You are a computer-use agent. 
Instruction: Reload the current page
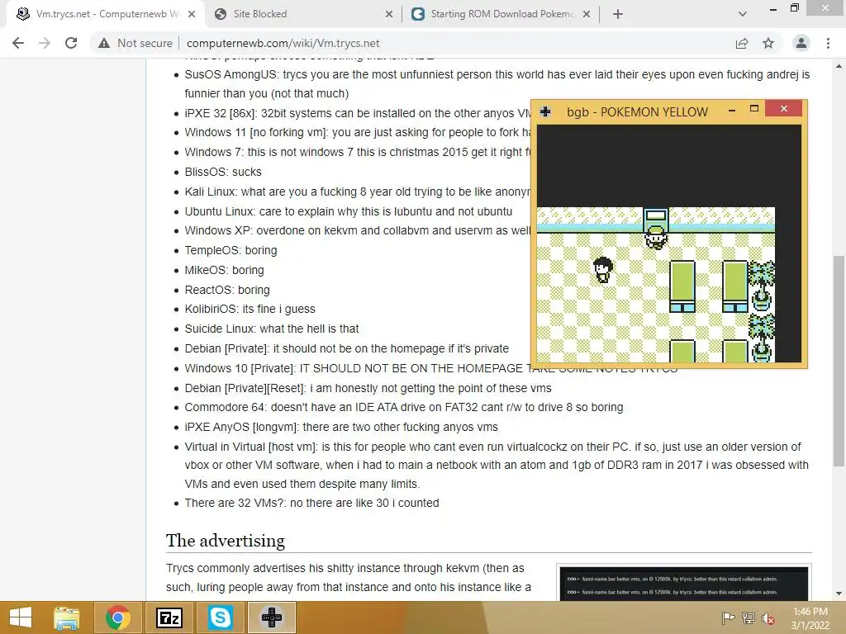[71, 43]
